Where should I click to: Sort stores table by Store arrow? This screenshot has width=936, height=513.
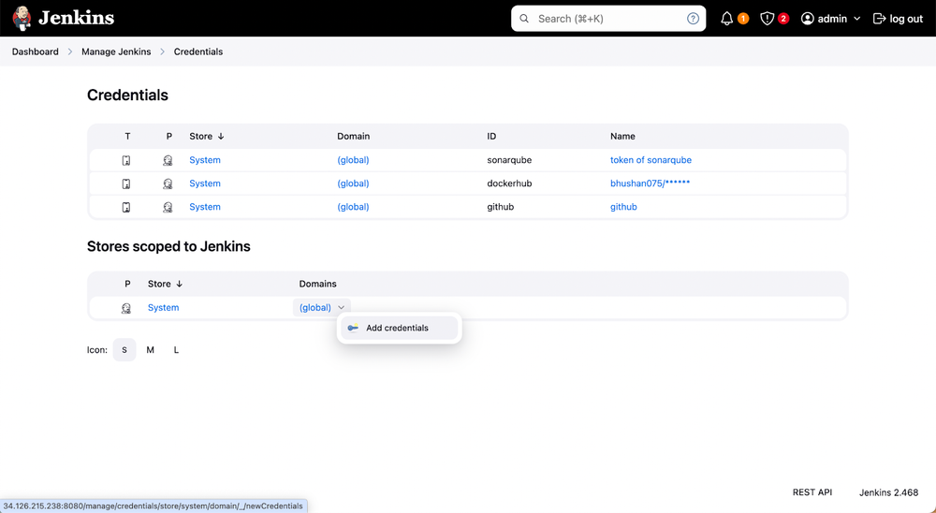point(179,284)
